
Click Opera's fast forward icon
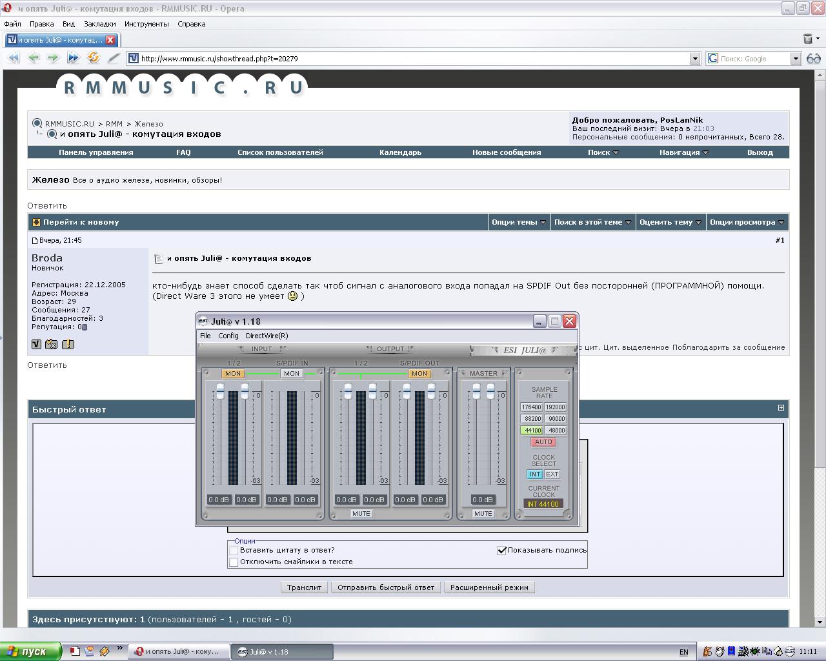[x=73, y=58]
